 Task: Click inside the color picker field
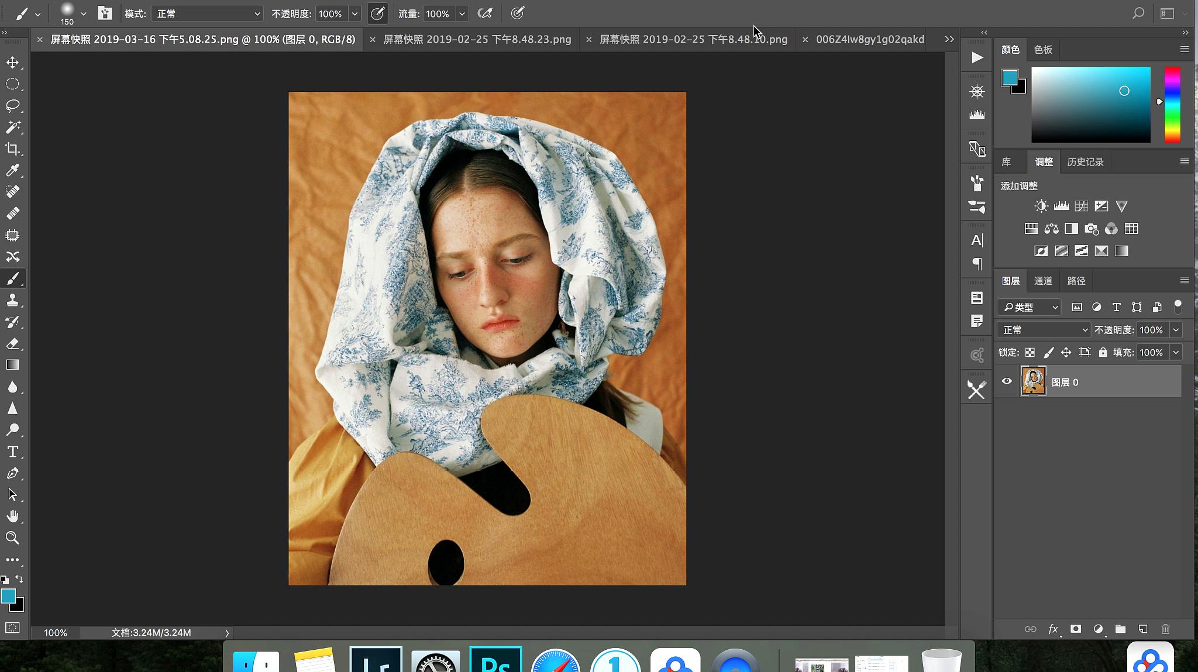tap(1091, 105)
